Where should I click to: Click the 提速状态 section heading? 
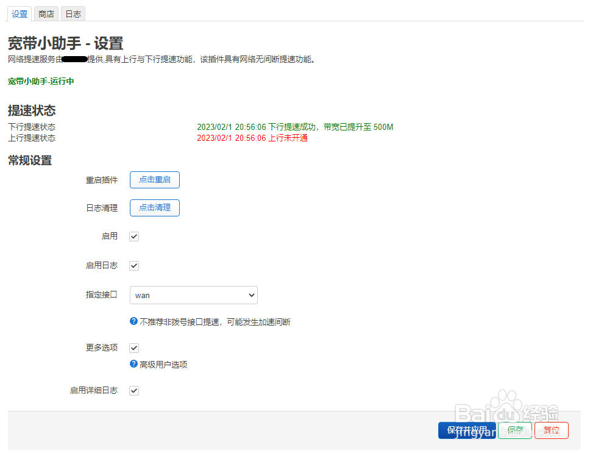tap(32, 110)
